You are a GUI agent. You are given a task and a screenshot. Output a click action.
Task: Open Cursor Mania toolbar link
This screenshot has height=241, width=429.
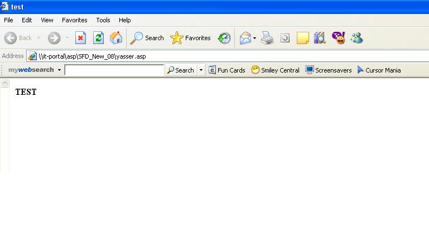[x=379, y=70]
